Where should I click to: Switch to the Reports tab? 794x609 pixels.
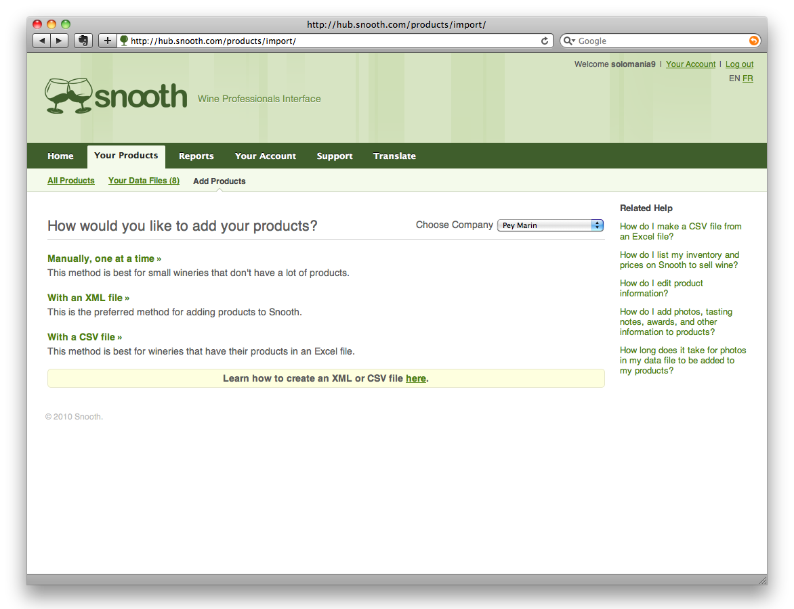click(x=196, y=156)
